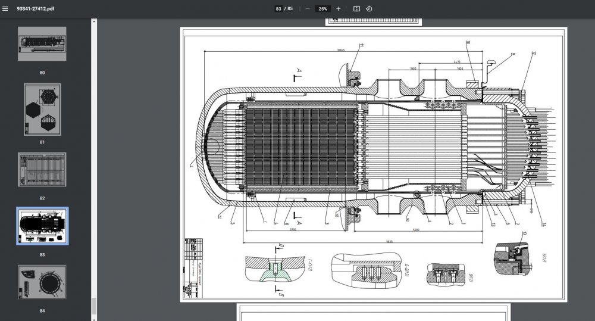This screenshot has height=321, width=595.
Task: Click the 25% zoom level field
Action: tap(322, 9)
